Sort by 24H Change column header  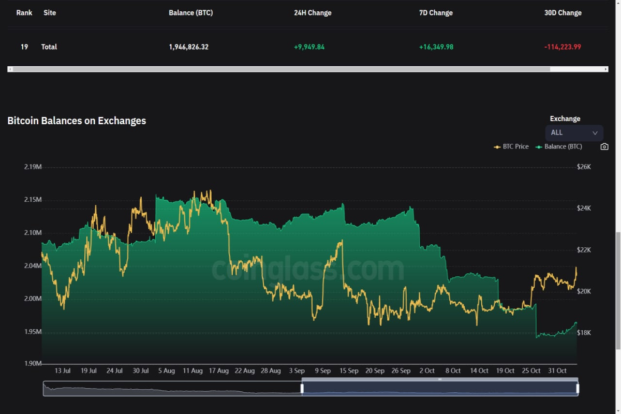(313, 13)
